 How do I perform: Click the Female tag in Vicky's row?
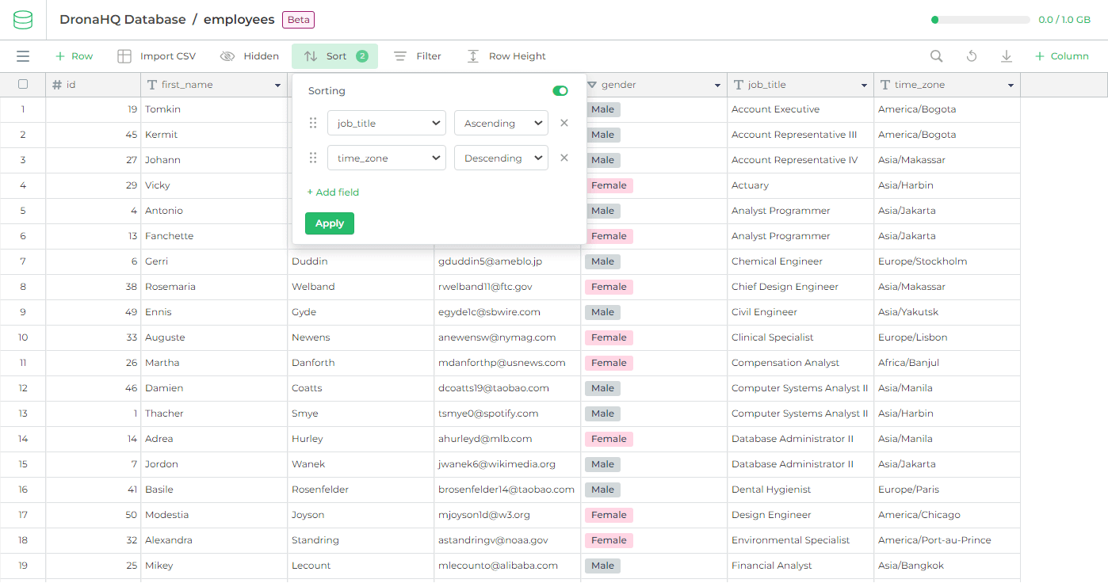coord(609,185)
